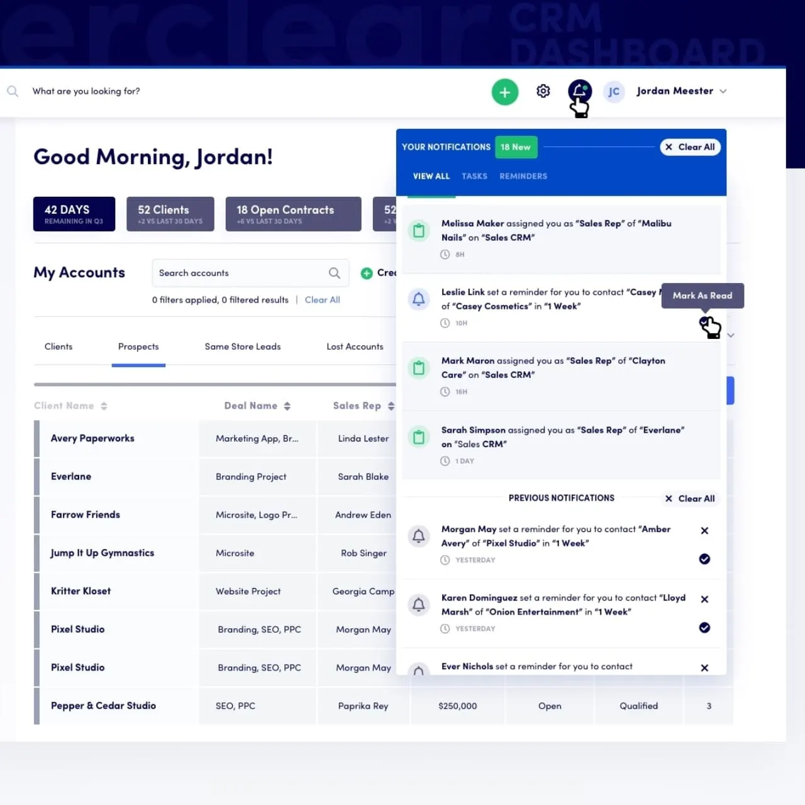
Task: Click the search icon at top left
Action: 13,91
